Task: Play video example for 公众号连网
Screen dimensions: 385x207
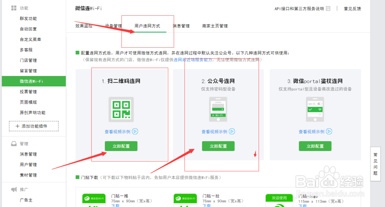Action: click(x=232, y=132)
